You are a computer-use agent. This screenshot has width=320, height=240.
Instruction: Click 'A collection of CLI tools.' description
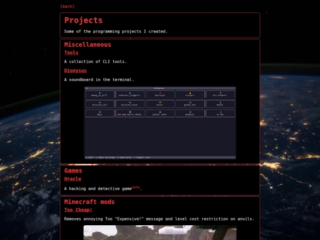pos(95,62)
